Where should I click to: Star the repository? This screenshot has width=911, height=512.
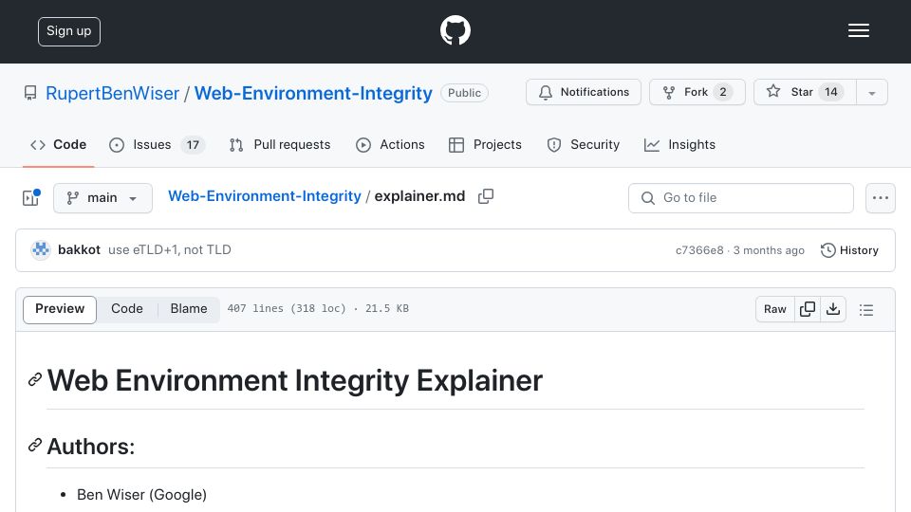pyautogui.click(x=805, y=92)
